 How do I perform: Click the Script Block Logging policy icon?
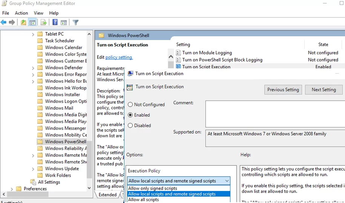178,60
